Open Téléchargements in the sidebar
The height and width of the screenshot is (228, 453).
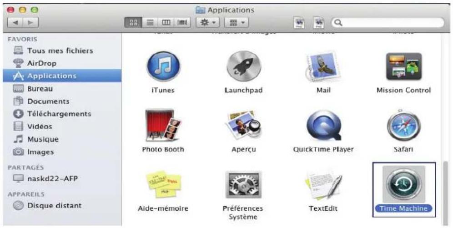[62, 114]
